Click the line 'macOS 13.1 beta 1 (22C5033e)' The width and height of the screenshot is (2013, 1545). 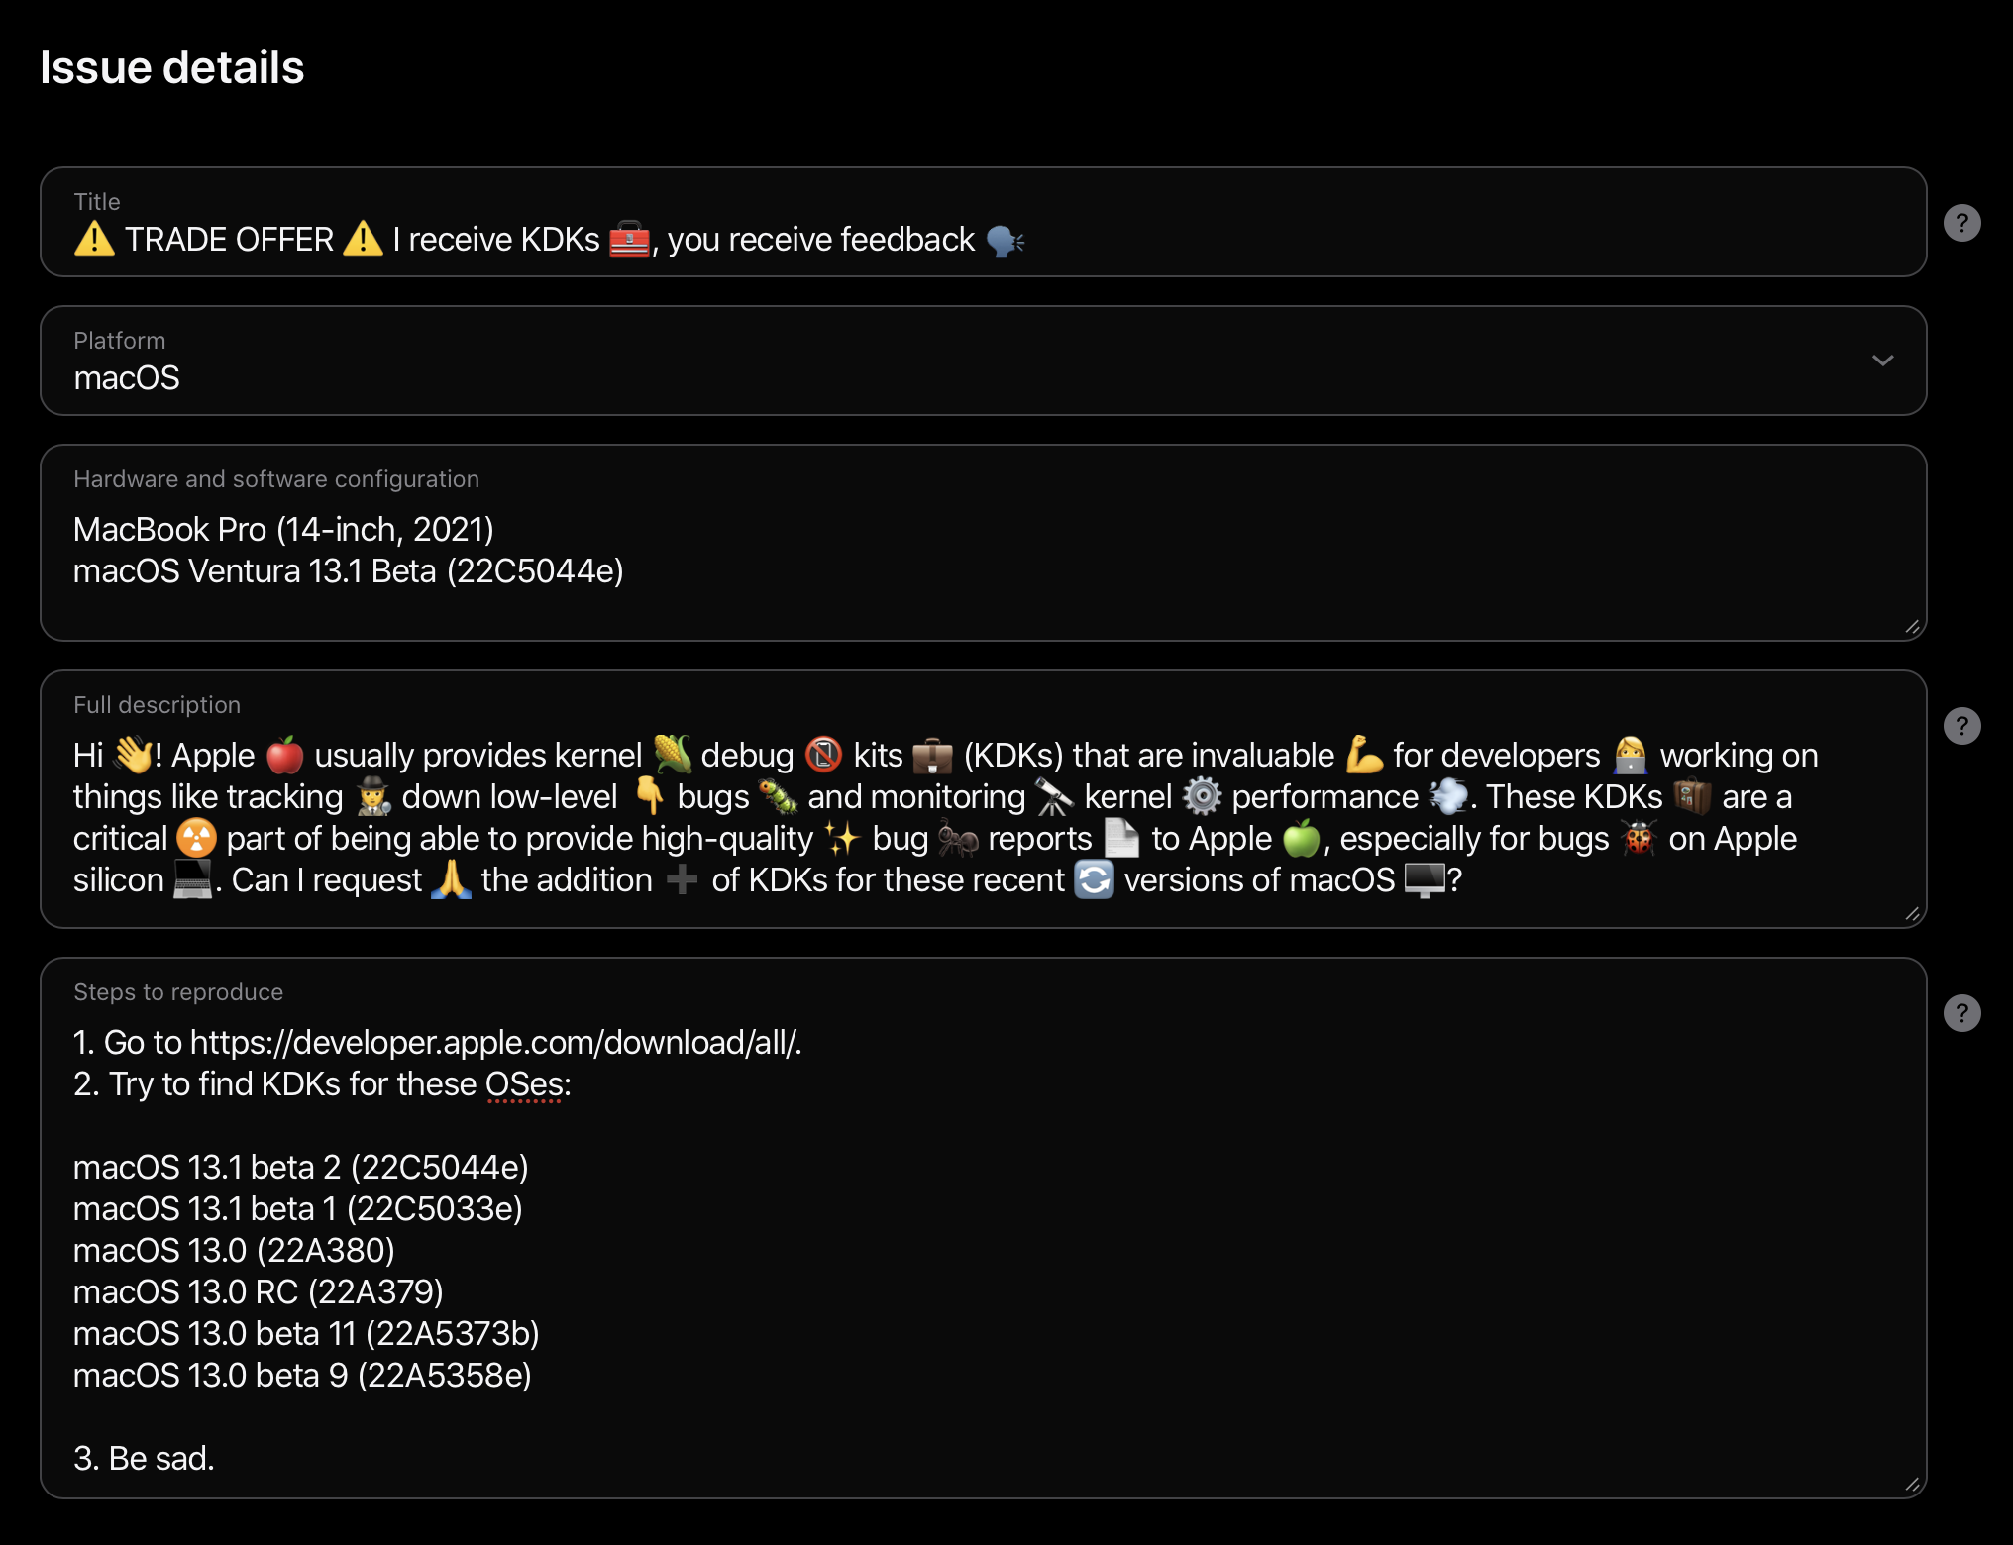click(298, 1209)
